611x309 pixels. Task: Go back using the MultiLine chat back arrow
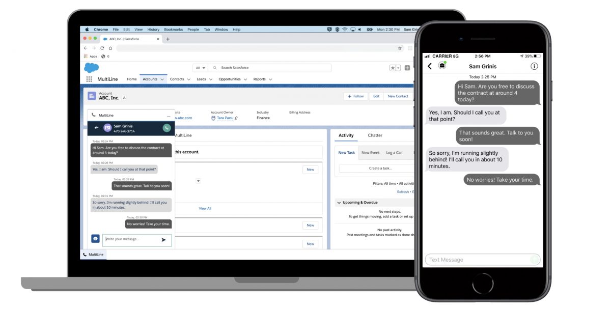(96, 128)
